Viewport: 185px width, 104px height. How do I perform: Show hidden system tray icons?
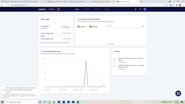(x=160, y=102)
